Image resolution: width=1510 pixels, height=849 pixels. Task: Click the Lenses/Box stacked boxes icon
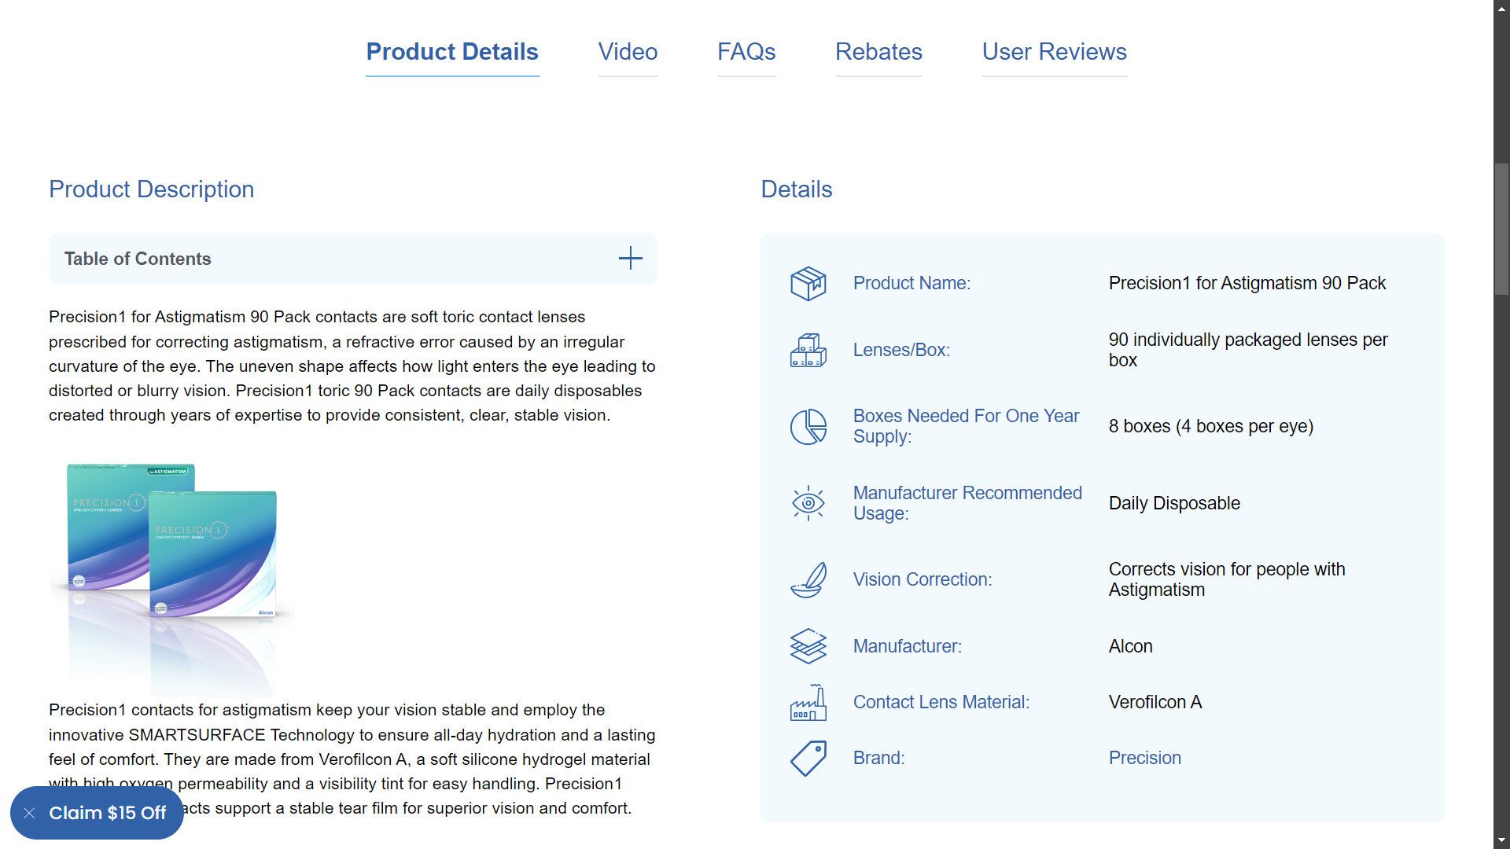pos(808,351)
